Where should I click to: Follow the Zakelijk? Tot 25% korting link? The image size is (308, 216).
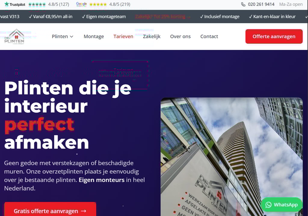click(163, 17)
